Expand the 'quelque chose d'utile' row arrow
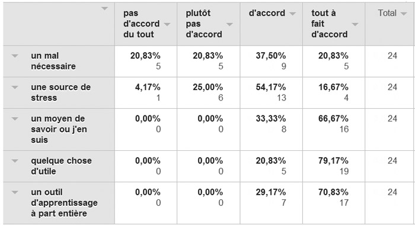415x226 pixels. click(x=15, y=161)
